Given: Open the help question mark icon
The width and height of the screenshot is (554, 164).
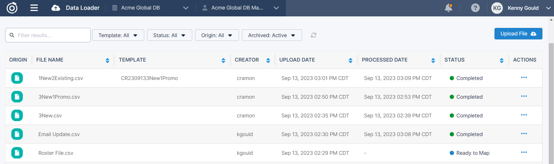Looking at the screenshot, I should click(x=475, y=8).
